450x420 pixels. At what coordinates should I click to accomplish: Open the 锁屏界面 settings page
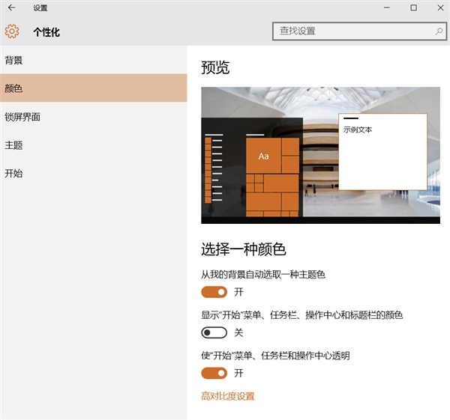[x=94, y=117]
